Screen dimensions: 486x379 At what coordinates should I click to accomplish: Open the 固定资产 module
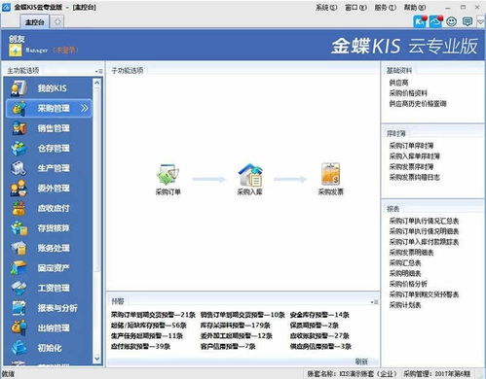coord(49,268)
